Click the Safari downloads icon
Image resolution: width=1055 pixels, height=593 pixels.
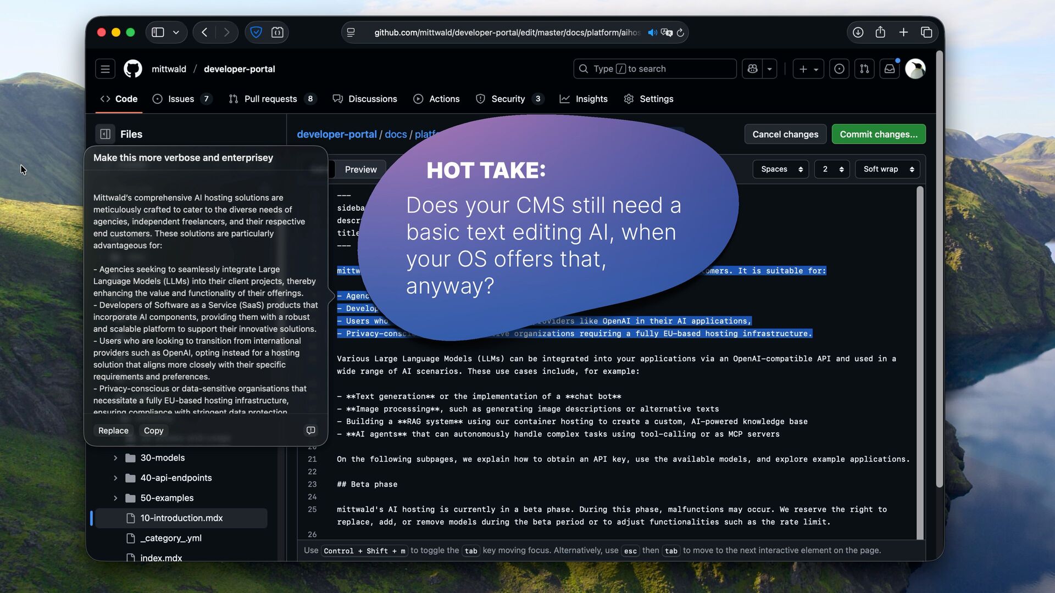(858, 32)
